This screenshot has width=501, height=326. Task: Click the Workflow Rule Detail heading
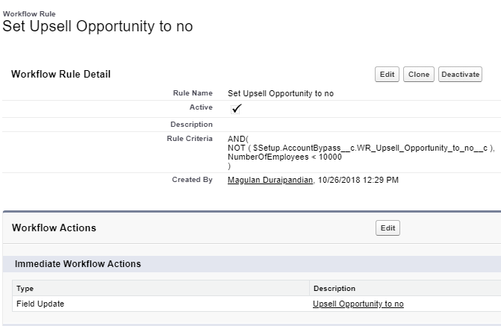pyautogui.click(x=60, y=75)
